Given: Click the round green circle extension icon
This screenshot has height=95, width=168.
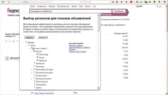Looking at the screenshot, I should coord(150,2).
